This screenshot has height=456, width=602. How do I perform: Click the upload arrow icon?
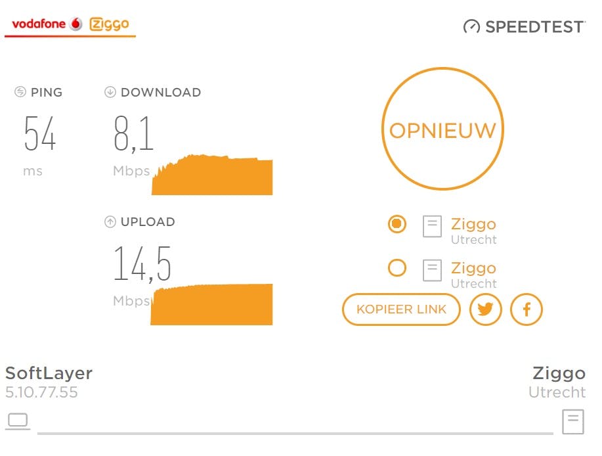tap(110, 222)
